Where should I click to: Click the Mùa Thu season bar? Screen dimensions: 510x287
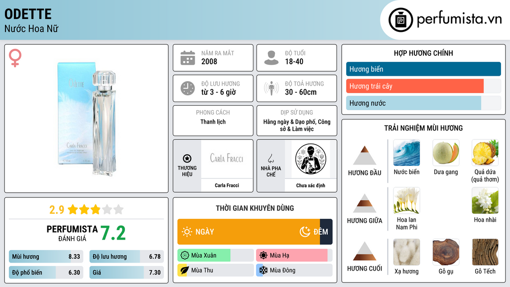216,271
